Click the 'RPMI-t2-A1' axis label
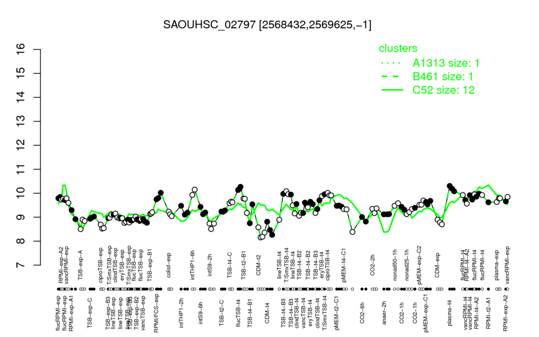 coord(488,312)
